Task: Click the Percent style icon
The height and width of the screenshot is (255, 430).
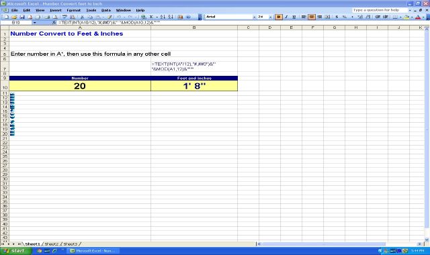Action: [x=345, y=17]
